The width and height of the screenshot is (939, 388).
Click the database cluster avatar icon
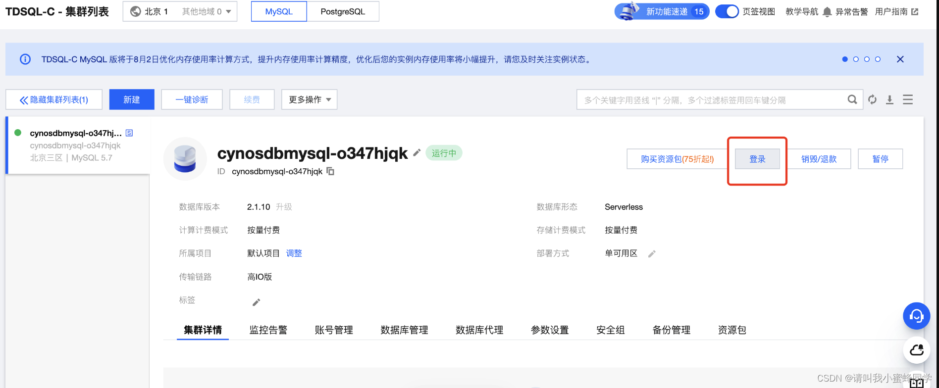[x=185, y=159]
